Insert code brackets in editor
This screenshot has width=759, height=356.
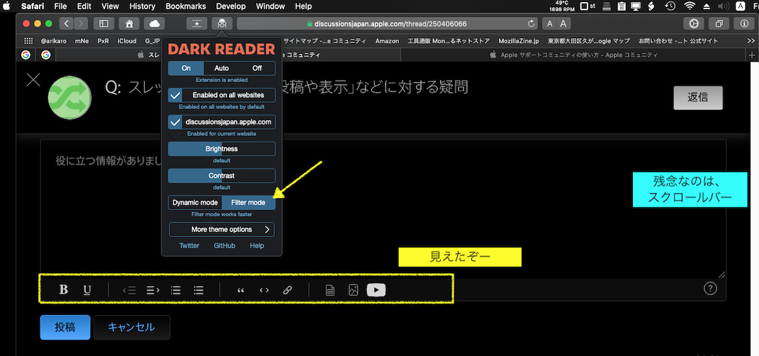264,290
